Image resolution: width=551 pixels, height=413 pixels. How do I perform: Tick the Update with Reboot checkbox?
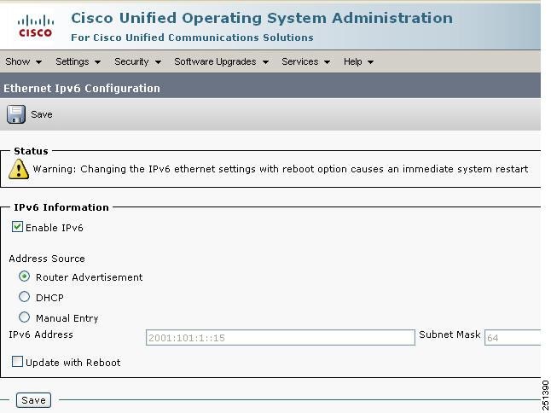(17, 361)
